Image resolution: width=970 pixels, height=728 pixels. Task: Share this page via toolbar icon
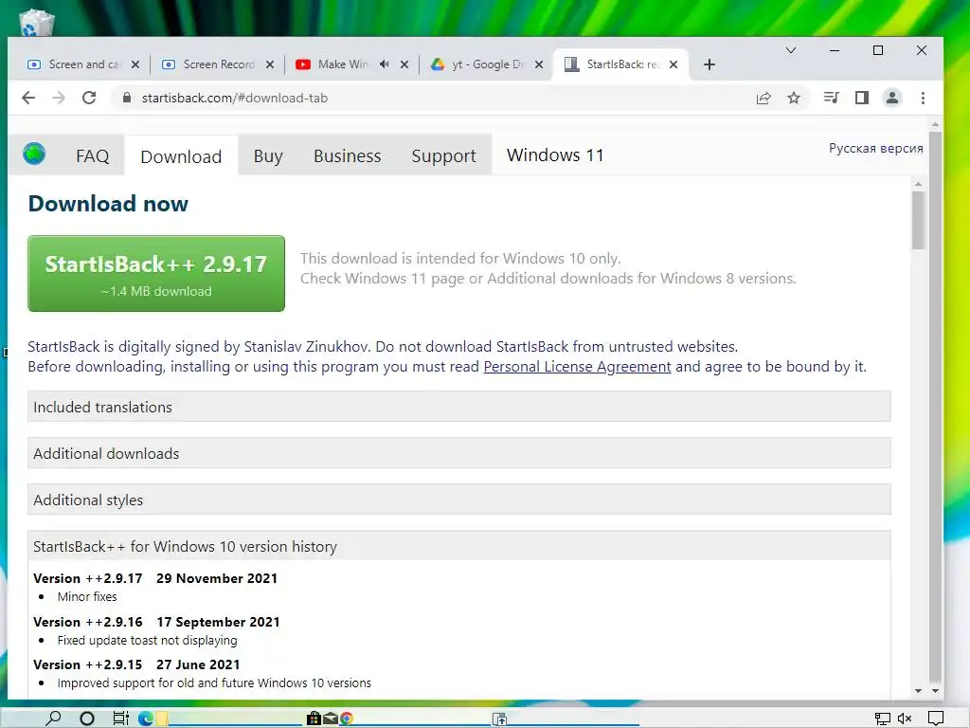763,98
